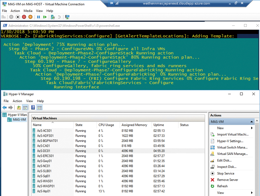
Task: Click the Import Virtual Machine icon
Action: 212,134
